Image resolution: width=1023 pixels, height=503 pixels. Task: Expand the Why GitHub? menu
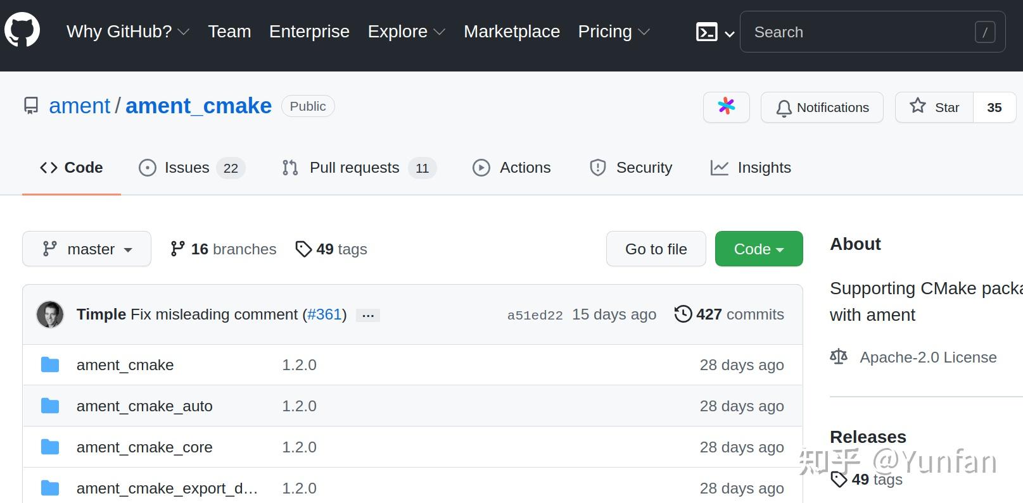pos(128,32)
